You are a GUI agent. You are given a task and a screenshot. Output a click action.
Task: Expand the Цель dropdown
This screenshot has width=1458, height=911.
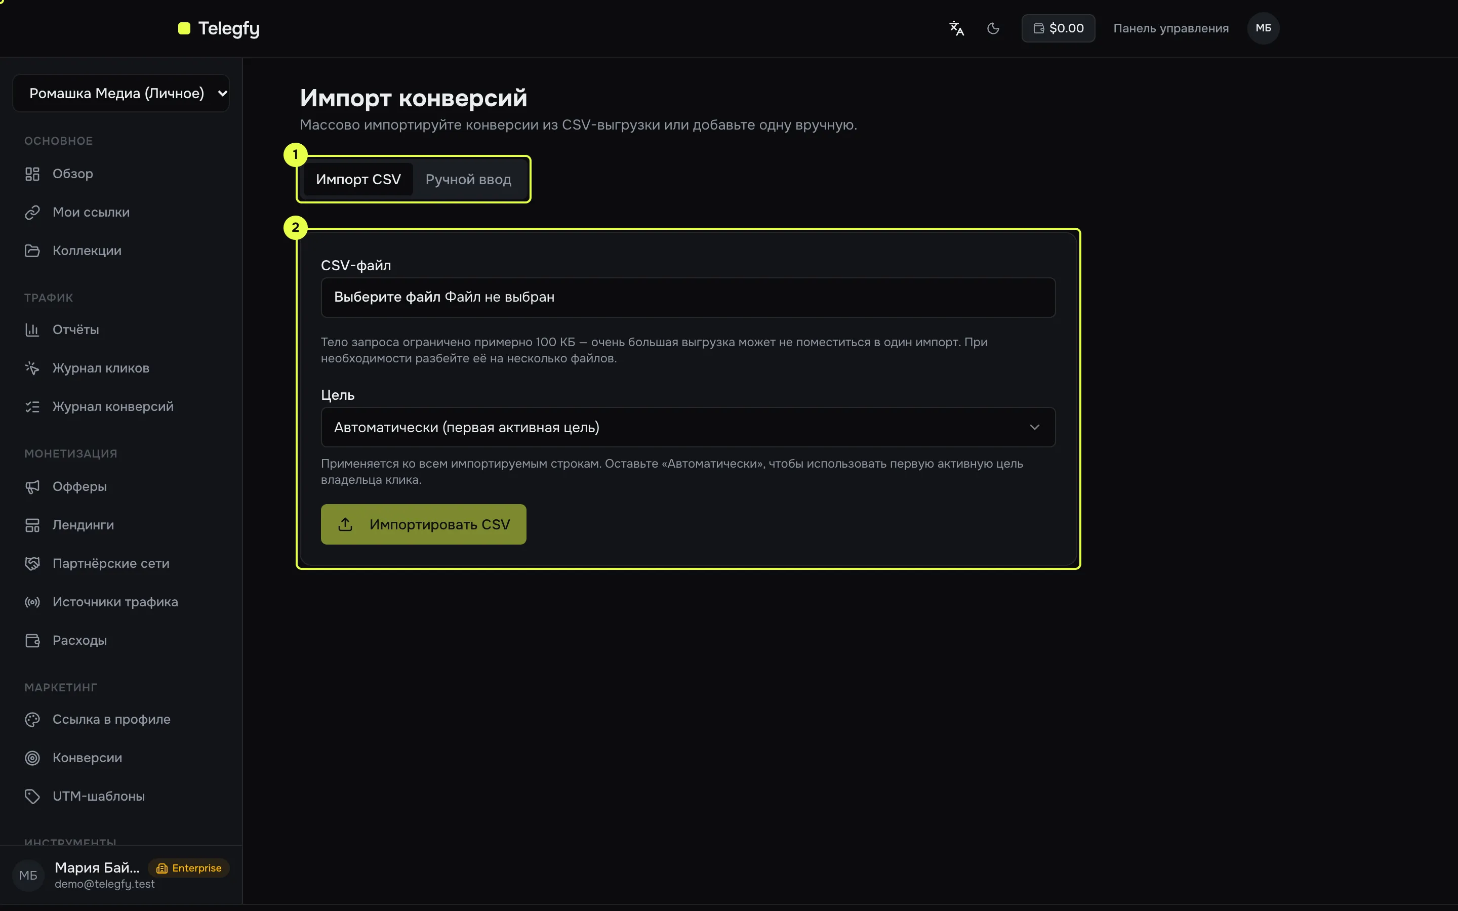[x=688, y=427]
